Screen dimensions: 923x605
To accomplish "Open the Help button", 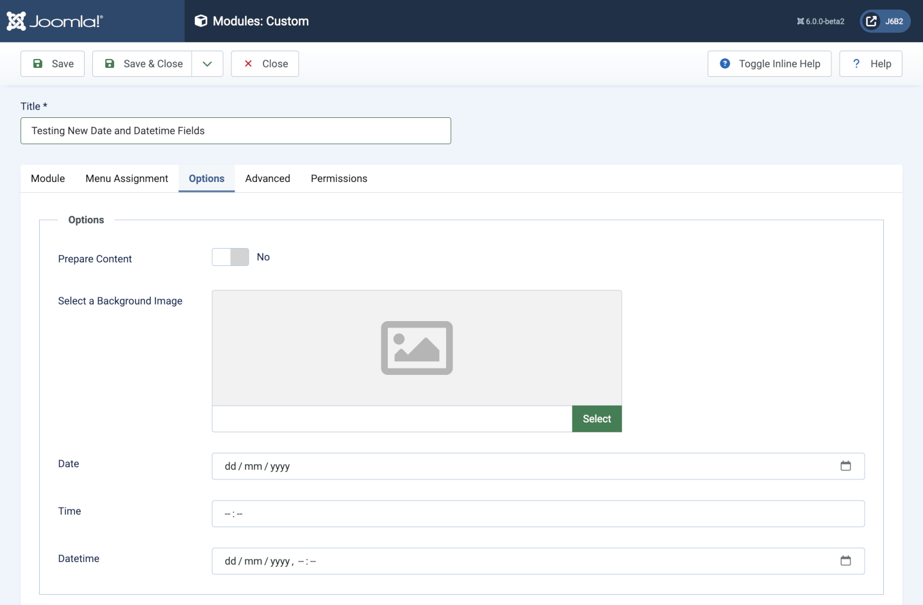I will point(870,64).
